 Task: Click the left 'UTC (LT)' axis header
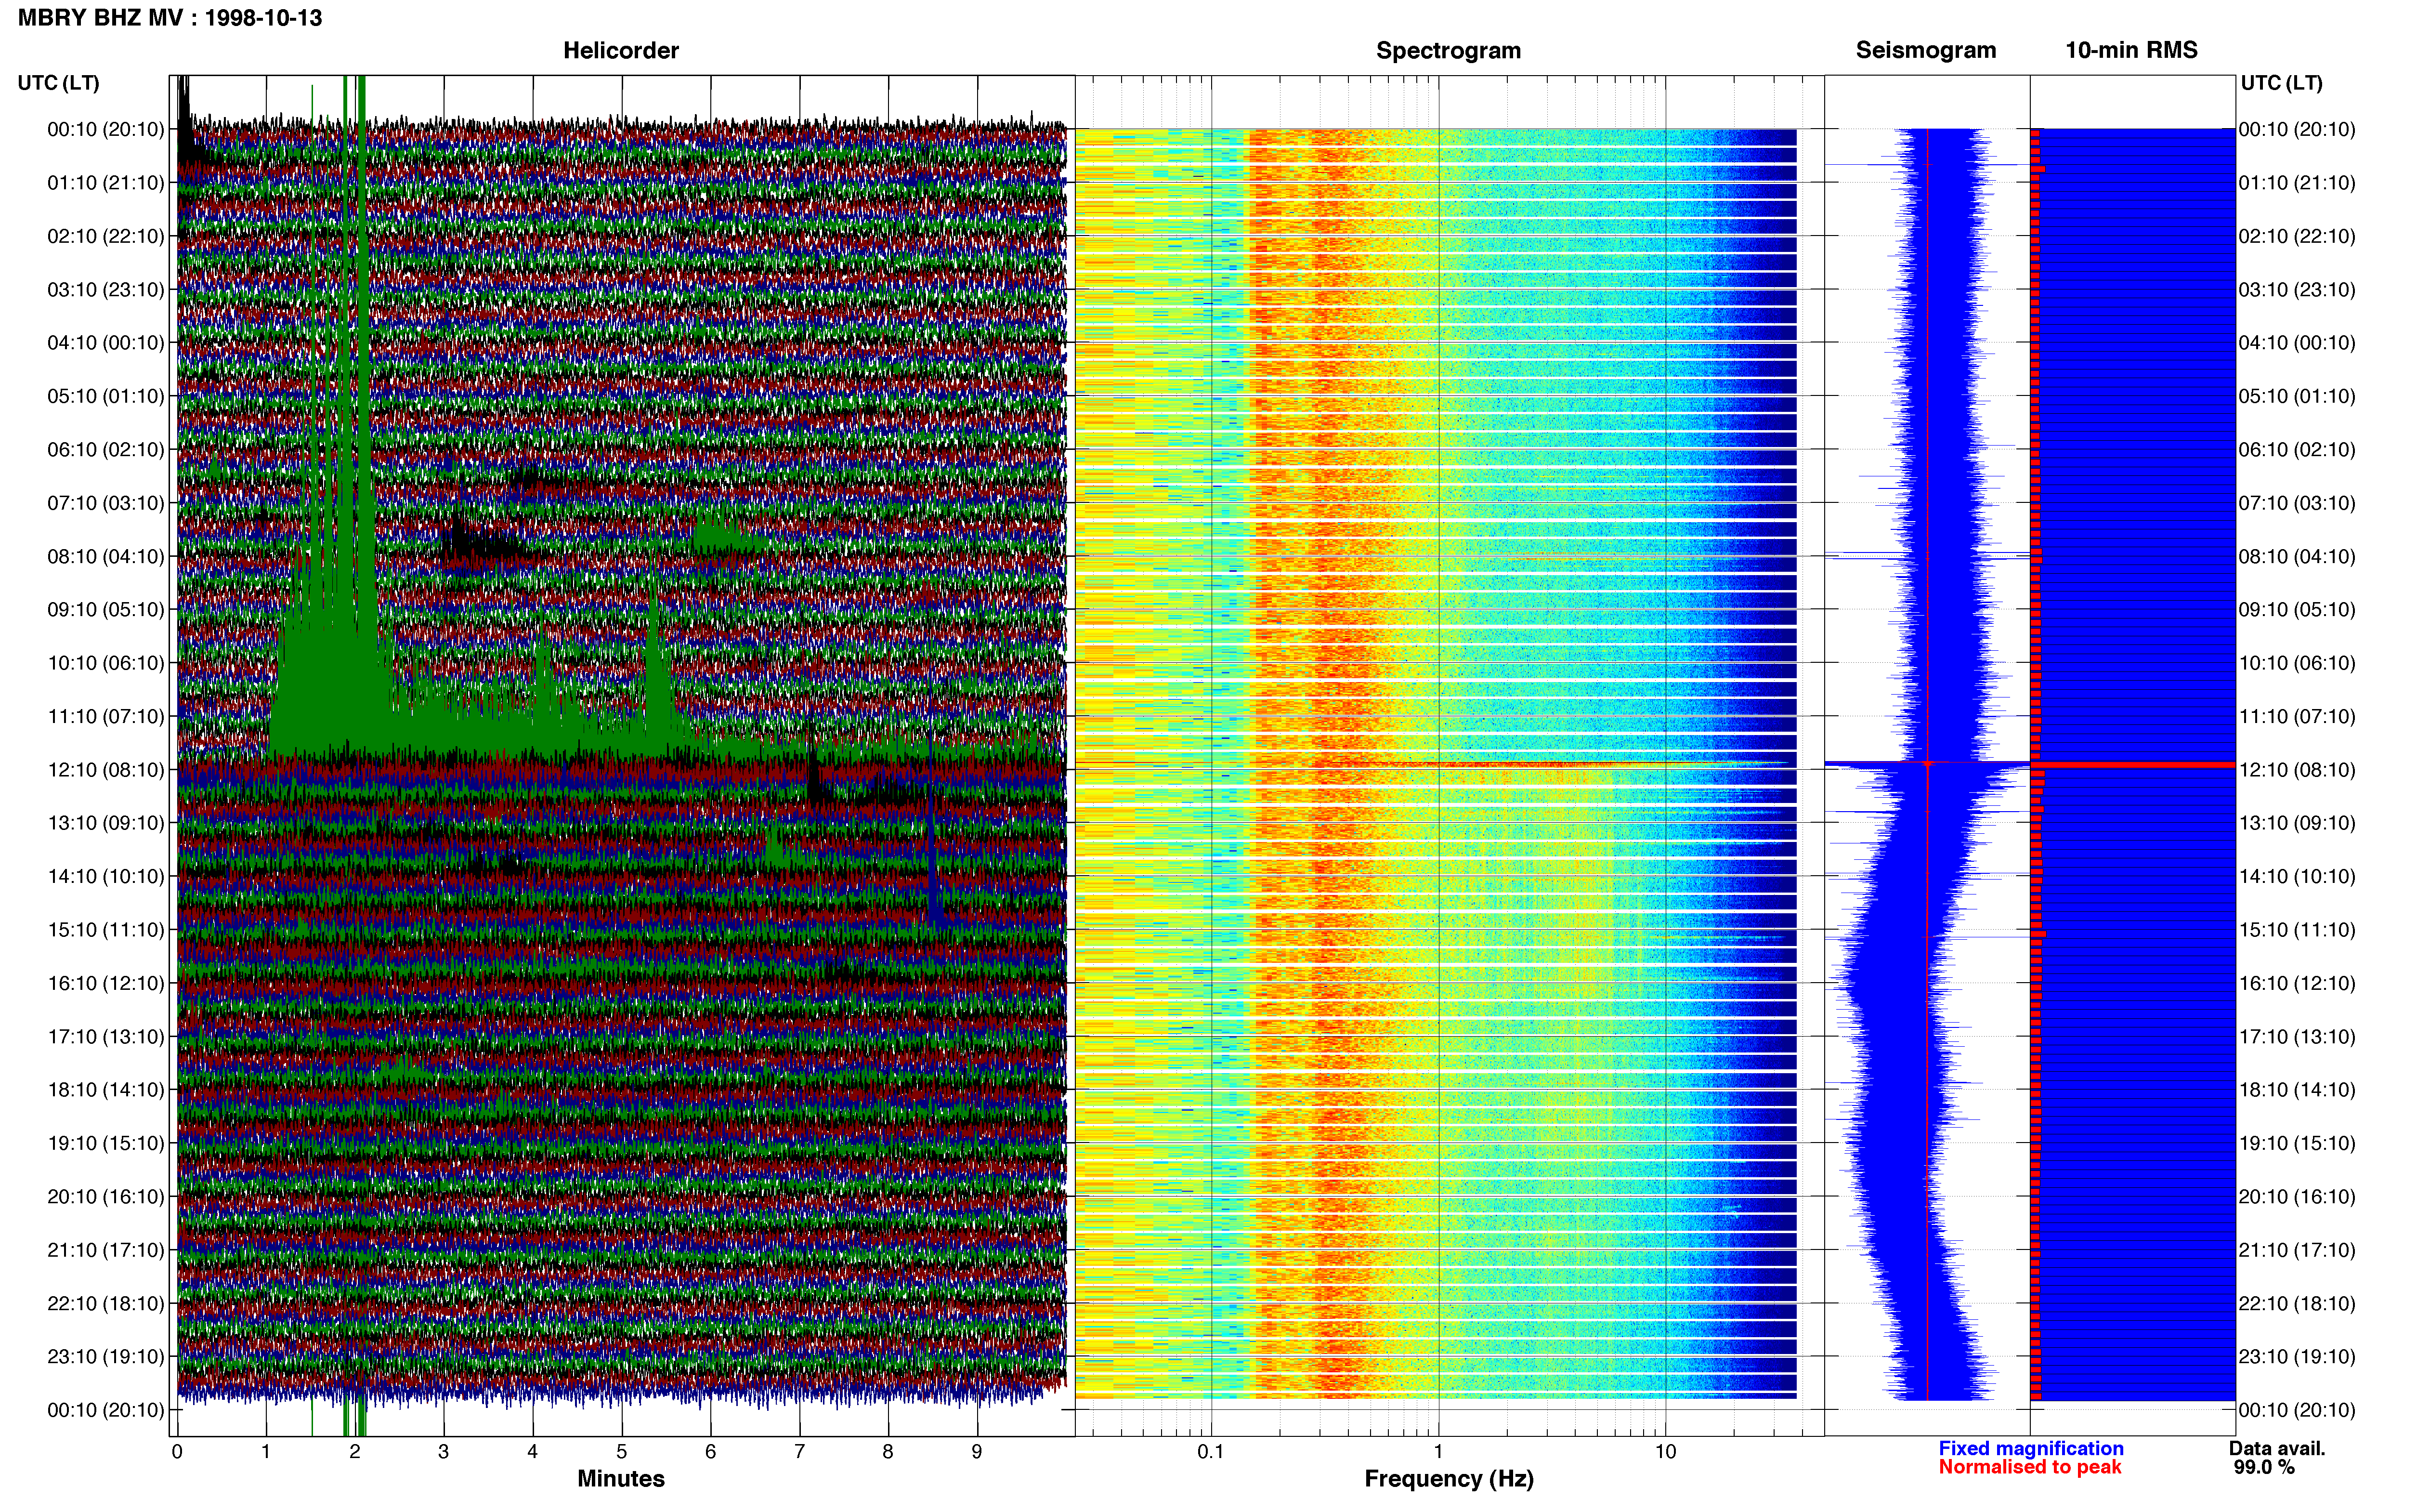(x=59, y=83)
